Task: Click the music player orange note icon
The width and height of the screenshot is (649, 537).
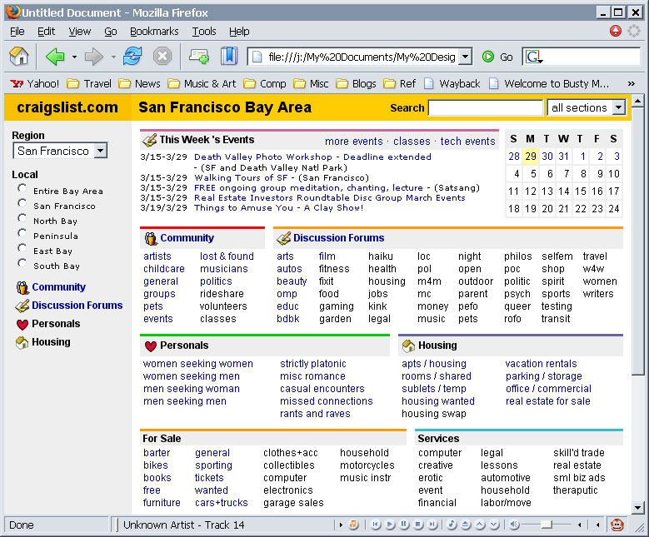Action: tap(353, 525)
